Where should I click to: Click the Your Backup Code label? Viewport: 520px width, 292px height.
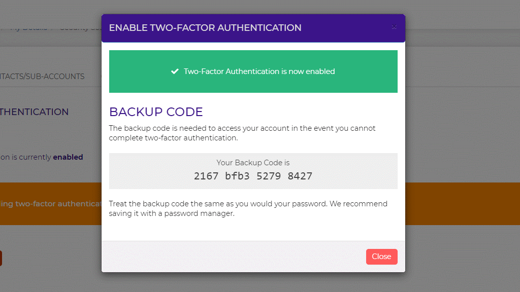[253, 163]
